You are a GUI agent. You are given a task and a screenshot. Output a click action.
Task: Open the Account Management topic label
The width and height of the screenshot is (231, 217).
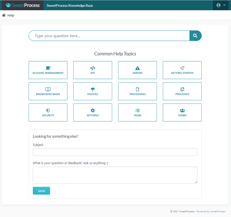point(48,73)
